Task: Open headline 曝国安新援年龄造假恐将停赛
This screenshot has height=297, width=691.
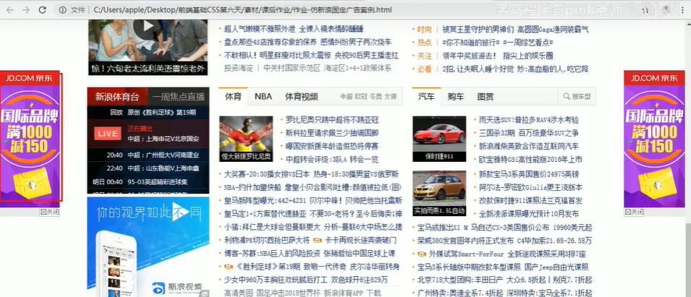Action: point(332,146)
